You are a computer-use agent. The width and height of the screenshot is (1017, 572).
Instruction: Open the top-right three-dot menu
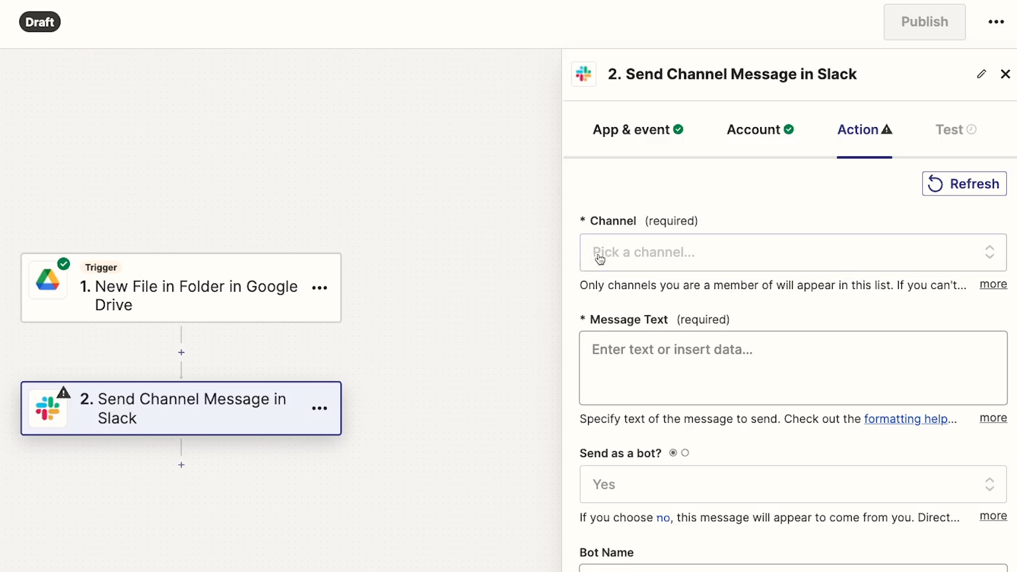[996, 22]
